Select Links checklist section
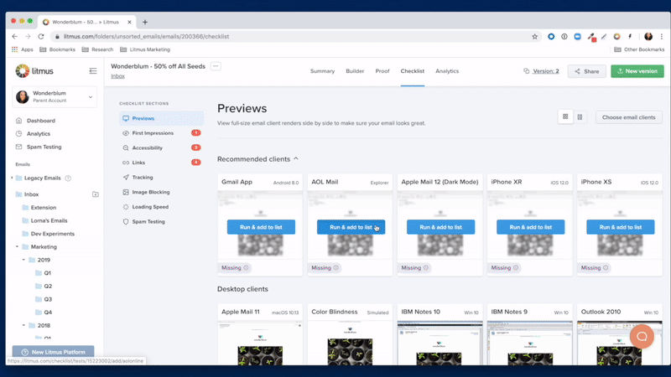 [x=161, y=163]
